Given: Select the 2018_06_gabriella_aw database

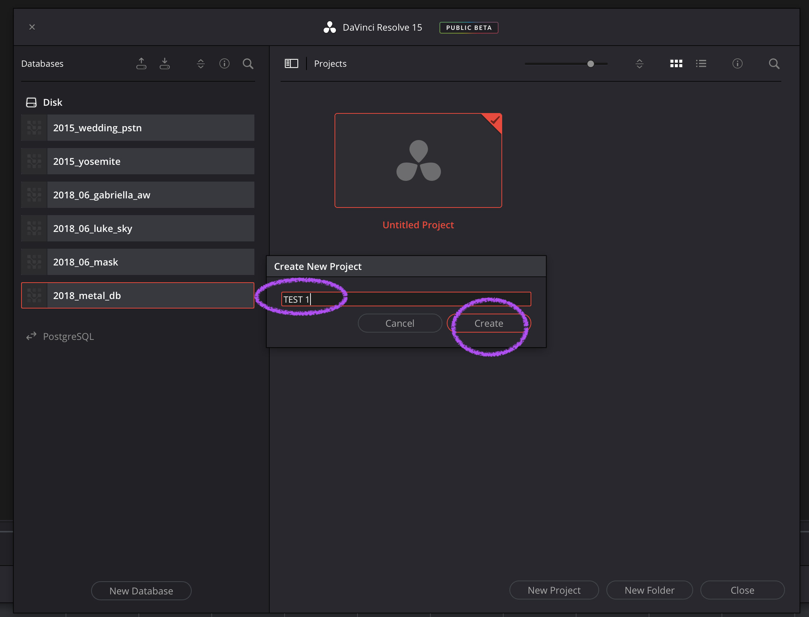Looking at the screenshot, I should click(138, 195).
